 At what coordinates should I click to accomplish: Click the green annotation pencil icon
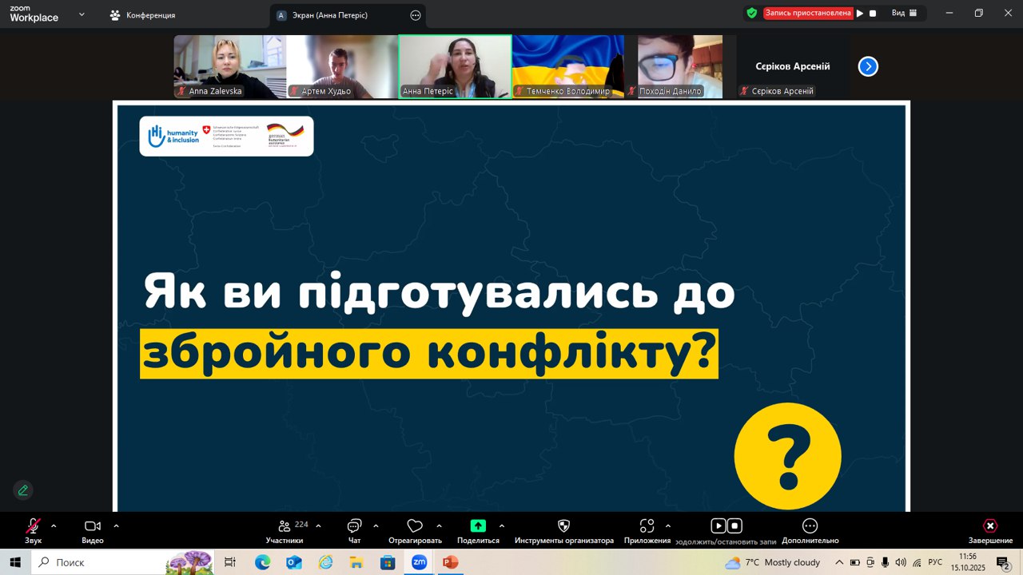(23, 490)
